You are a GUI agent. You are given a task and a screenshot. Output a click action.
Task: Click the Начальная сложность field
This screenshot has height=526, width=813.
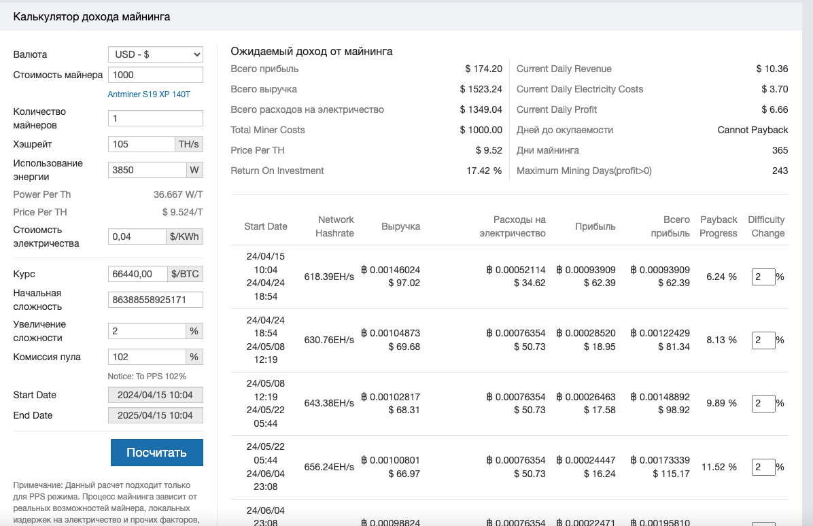155,300
